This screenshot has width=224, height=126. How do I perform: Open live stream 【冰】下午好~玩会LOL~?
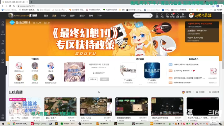tap(25, 107)
